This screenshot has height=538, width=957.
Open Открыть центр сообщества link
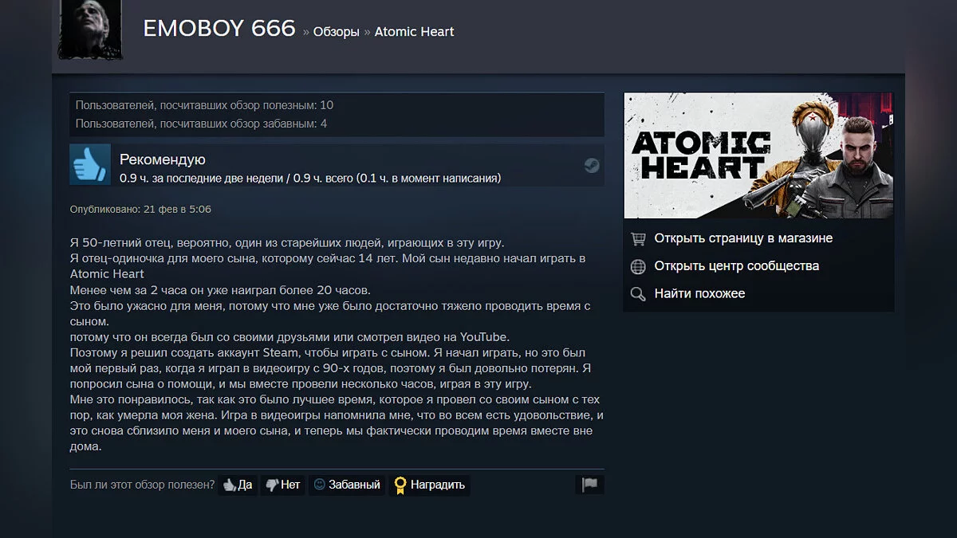[x=737, y=266]
